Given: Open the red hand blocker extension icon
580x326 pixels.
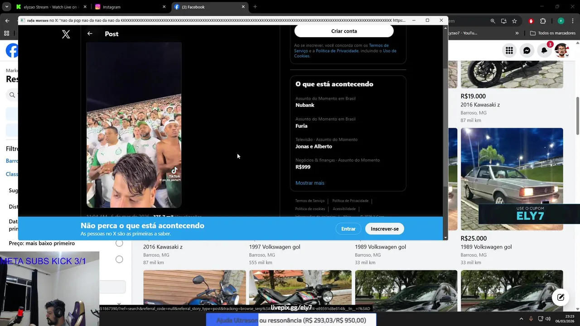Looking at the screenshot, I should point(532,21).
